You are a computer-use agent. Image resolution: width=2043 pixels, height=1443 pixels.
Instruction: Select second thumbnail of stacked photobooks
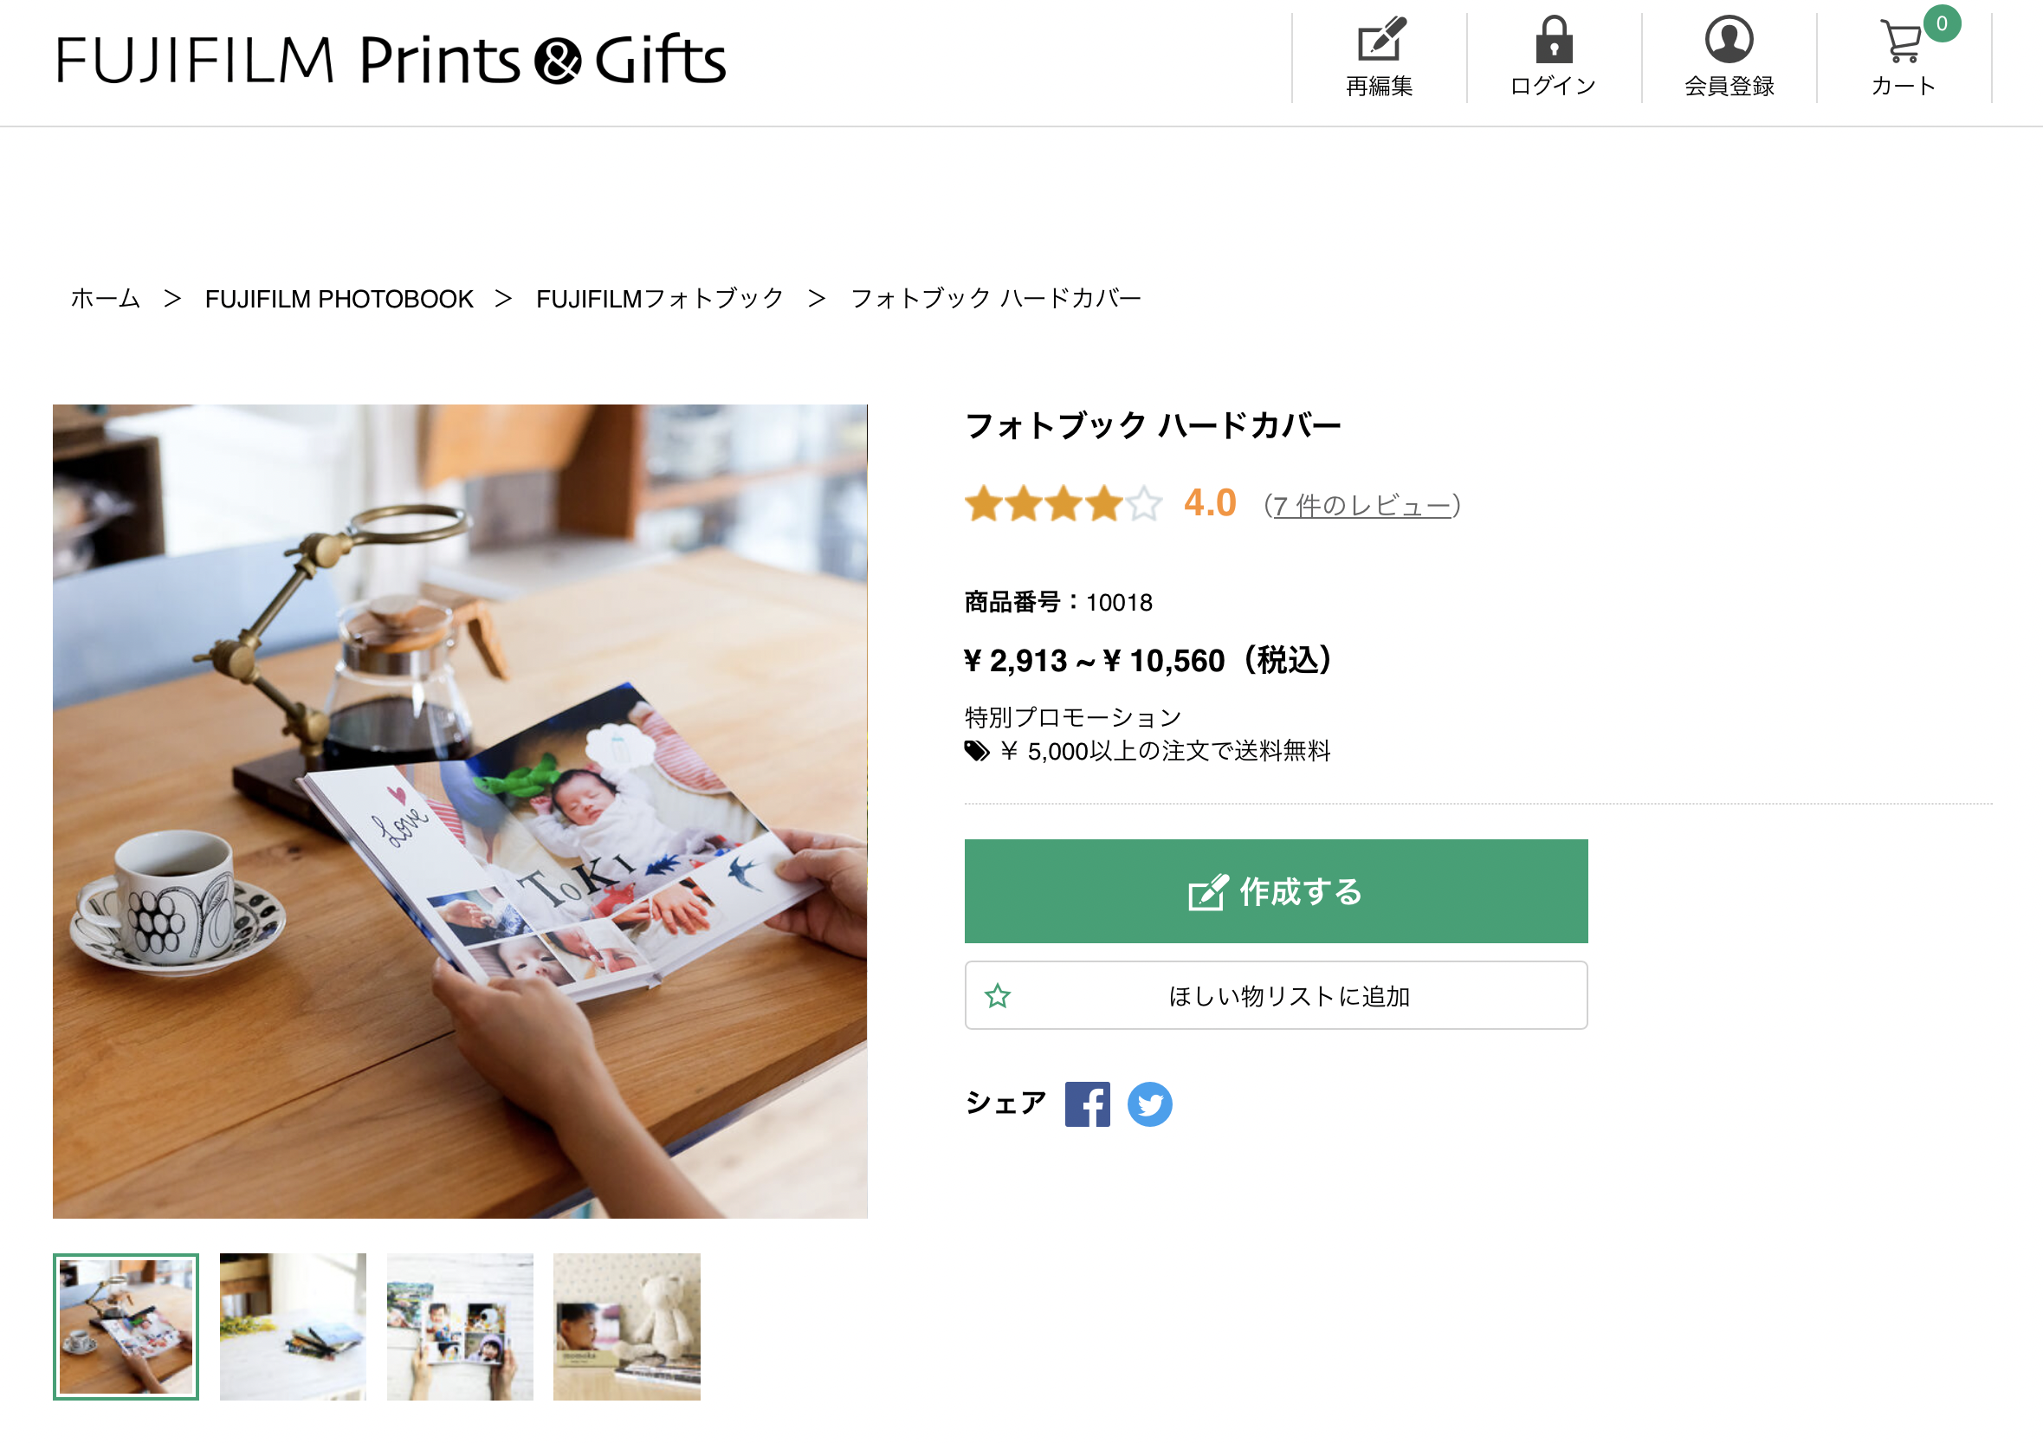pyautogui.click(x=293, y=1325)
